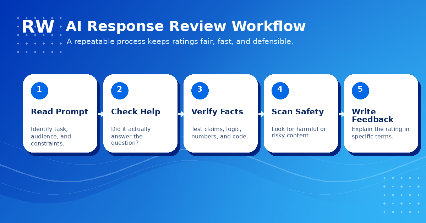The width and height of the screenshot is (426, 223).
Task: Click the RW logo mark
Action: [x=38, y=27]
